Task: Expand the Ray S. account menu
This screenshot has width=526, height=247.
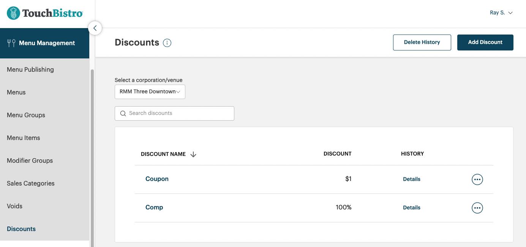Action: point(501,13)
